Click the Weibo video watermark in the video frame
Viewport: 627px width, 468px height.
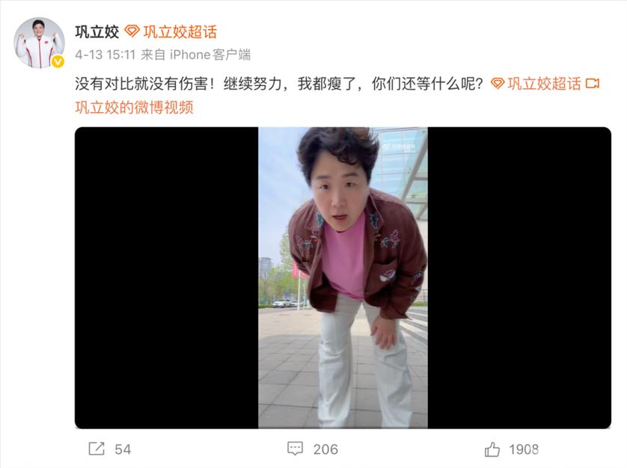(x=399, y=147)
